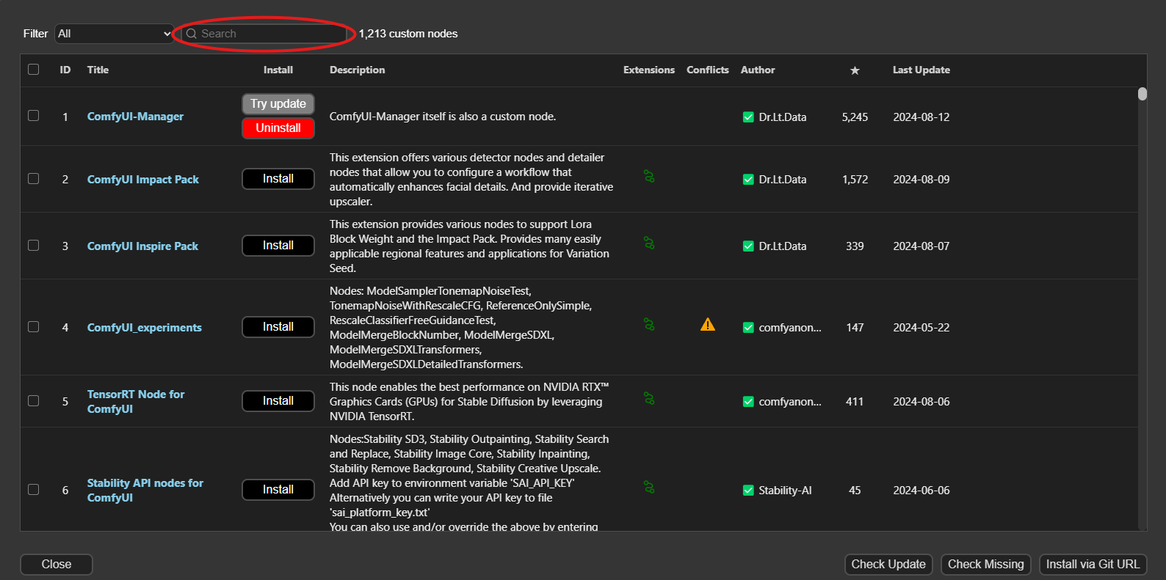Click the date 2024-08-09
Screen dimensions: 1166x580
coord(921,180)
